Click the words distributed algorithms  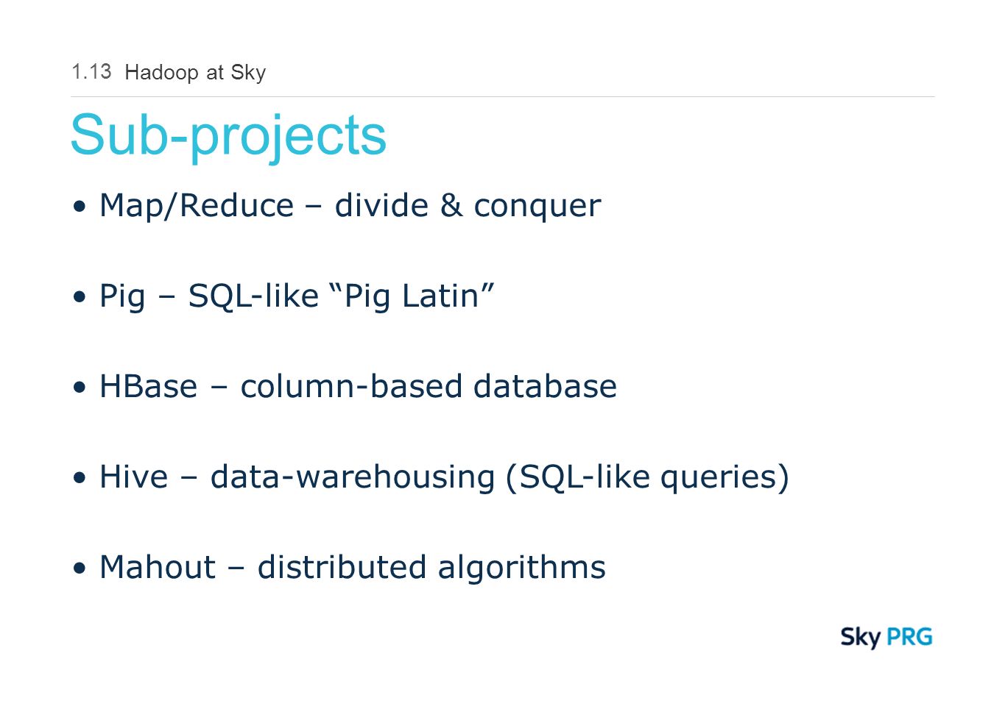point(431,568)
